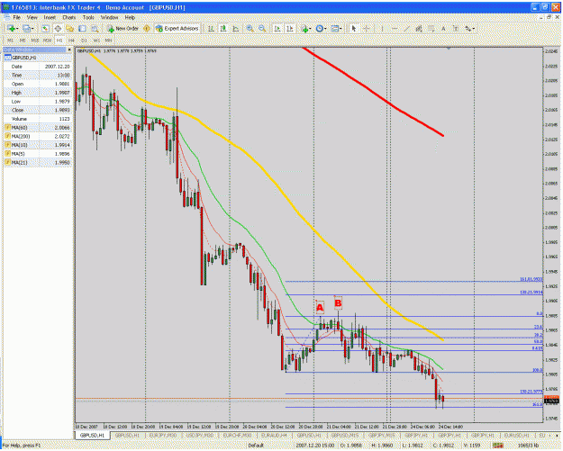Viewport: 563px width, 451px height.
Task: Select the Cursor arrow tool
Action: [354, 29]
